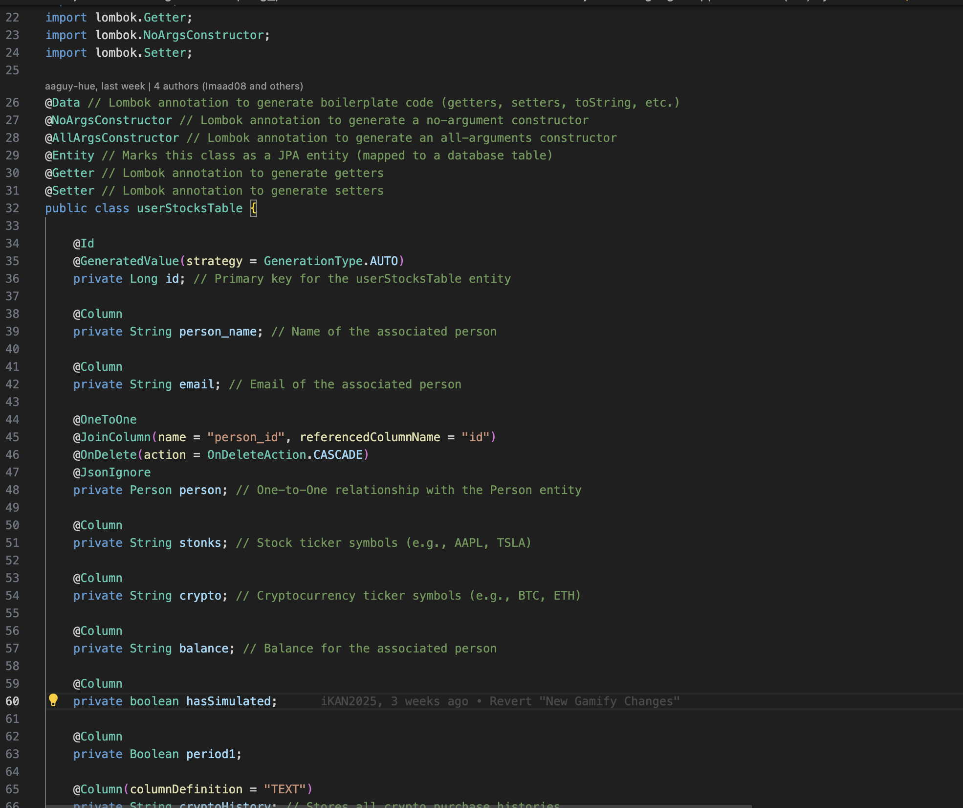Click the NoArgsConstructor import on line 23
This screenshot has width=963, height=808.
(x=203, y=35)
